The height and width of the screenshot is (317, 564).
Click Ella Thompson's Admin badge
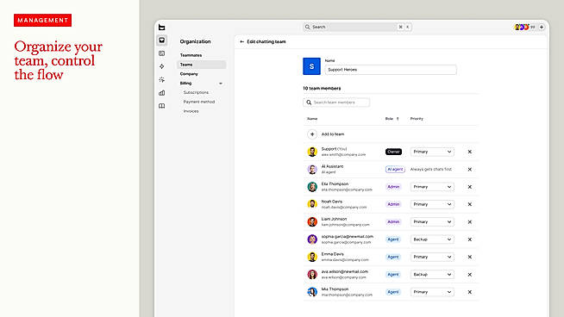pos(393,187)
